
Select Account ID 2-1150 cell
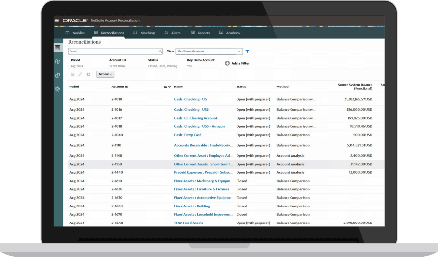(x=117, y=164)
